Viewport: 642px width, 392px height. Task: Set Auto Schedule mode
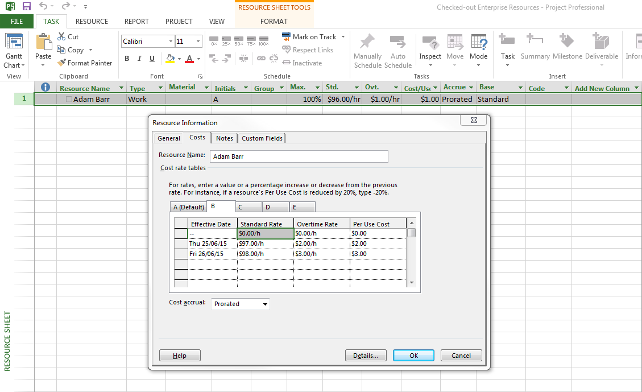(398, 51)
